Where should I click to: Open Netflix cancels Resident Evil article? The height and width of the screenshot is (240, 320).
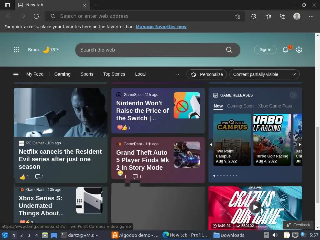pyautogui.click(x=60, y=159)
